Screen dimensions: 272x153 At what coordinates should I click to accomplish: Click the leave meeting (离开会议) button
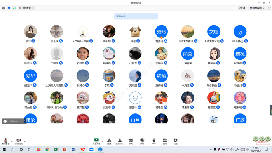pos(263,142)
